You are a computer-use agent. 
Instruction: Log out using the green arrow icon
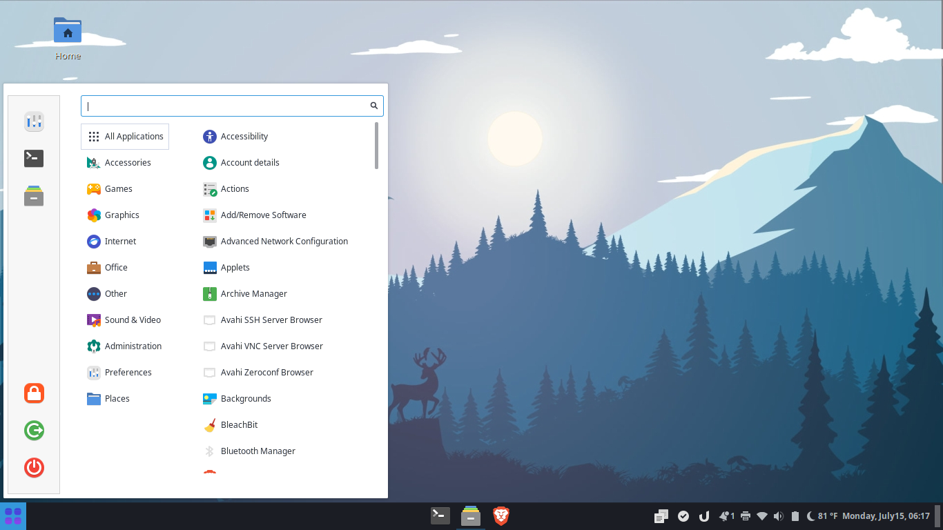[x=34, y=431]
